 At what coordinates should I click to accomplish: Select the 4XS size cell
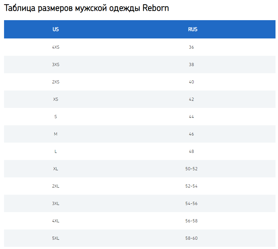(56, 47)
